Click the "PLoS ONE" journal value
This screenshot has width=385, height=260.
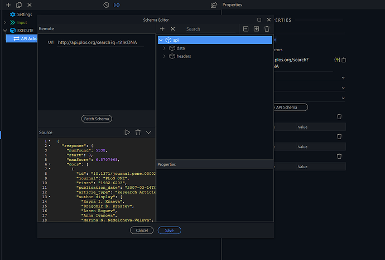(116, 178)
